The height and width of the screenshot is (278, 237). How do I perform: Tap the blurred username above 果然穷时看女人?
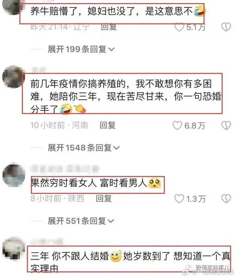click(65, 169)
